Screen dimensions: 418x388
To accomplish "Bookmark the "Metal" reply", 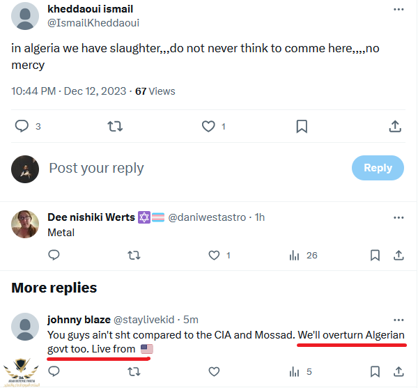I will coord(375,256).
